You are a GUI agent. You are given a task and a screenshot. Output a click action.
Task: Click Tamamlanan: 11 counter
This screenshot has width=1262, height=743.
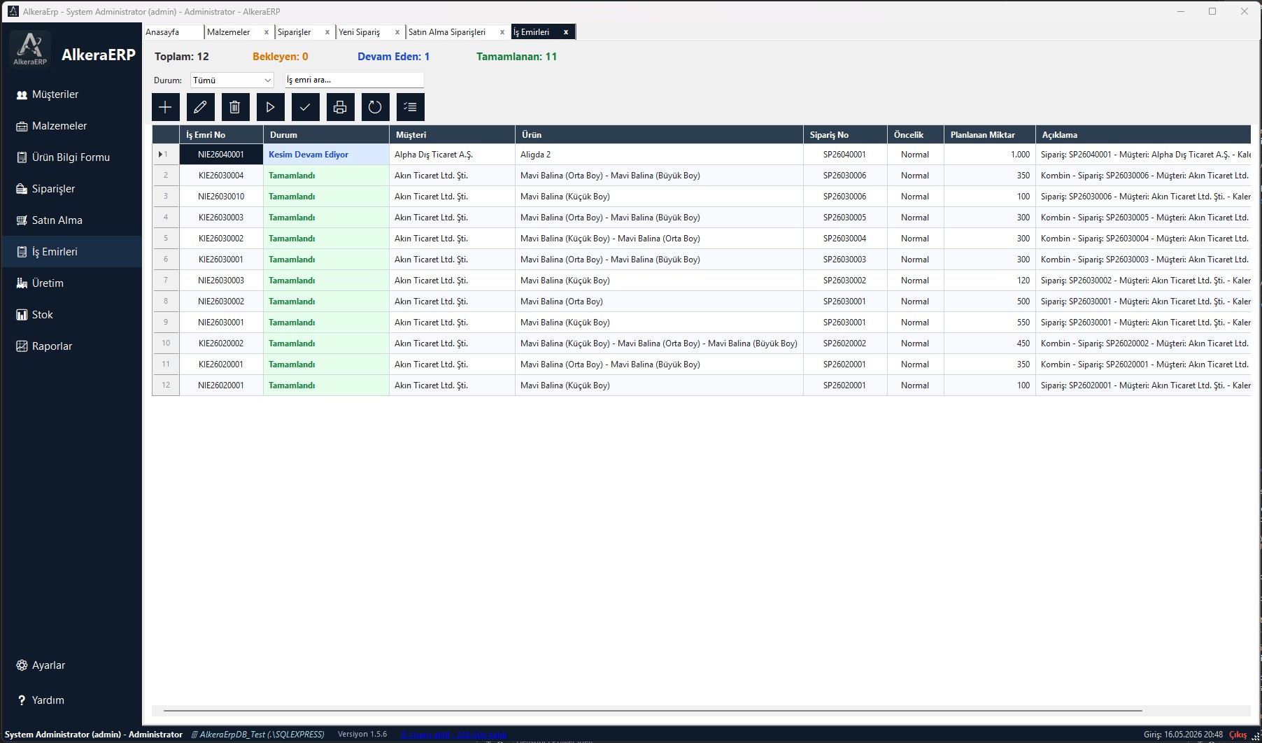click(x=516, y=57)
